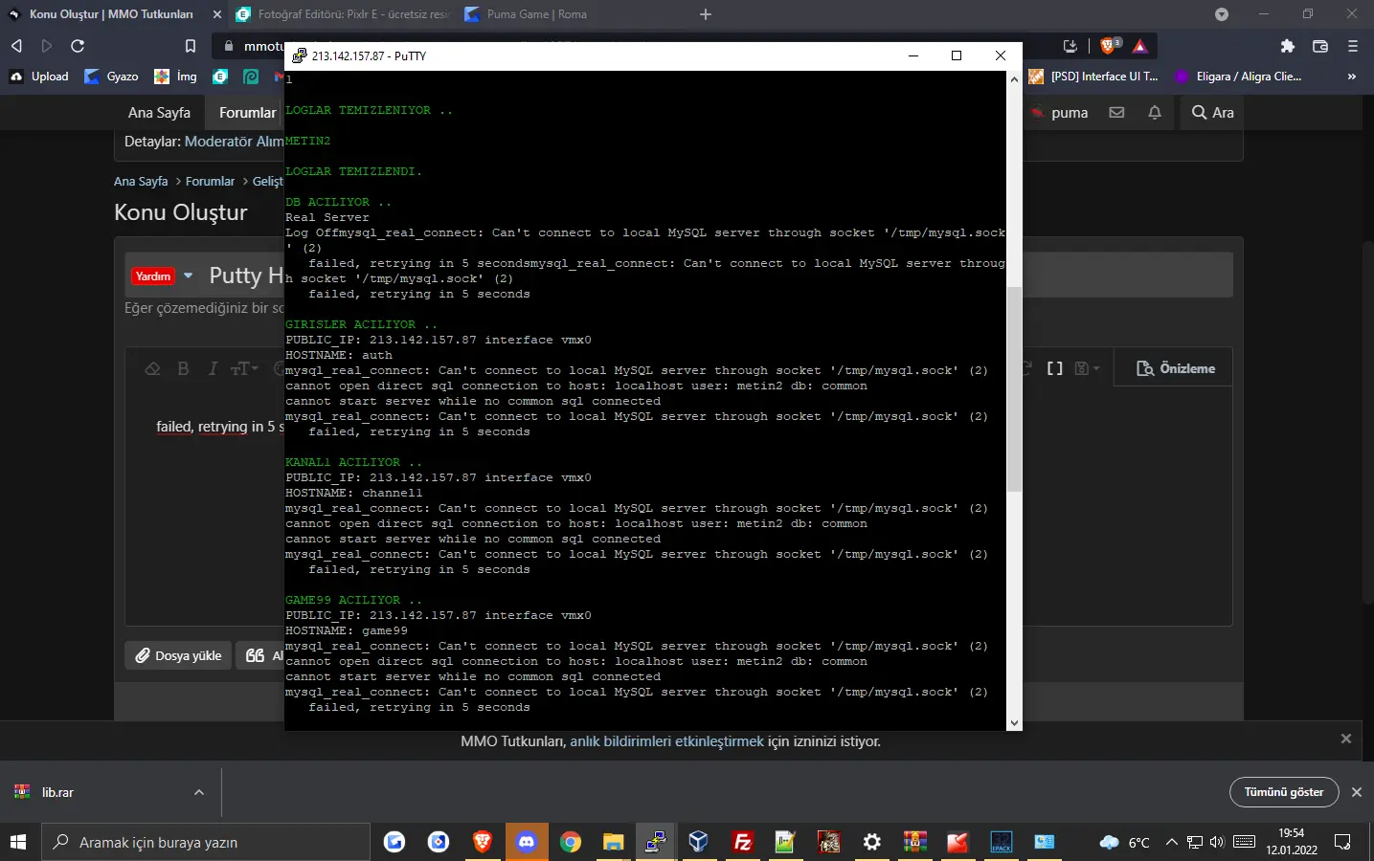Click the Brave Shields lion icon
This screenshot has height=861, width=1374.
(1109, 46)
